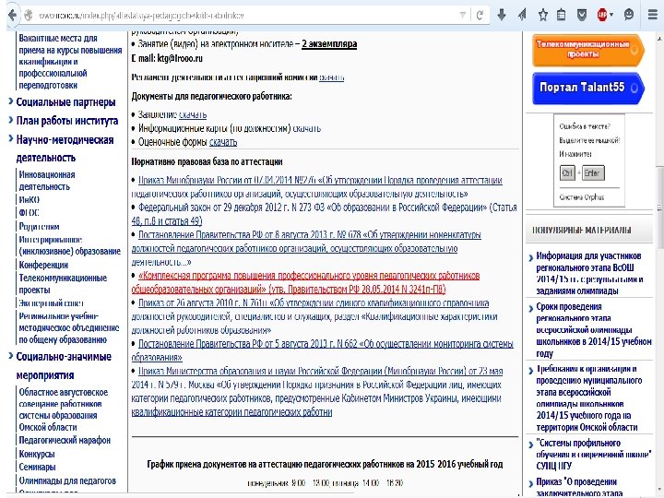Image resolution: width=664 pixels, height=498 pixels.
Task: Expand the 'План работы института' chevron
Action: pyautogui.click(x=10, y=120)
